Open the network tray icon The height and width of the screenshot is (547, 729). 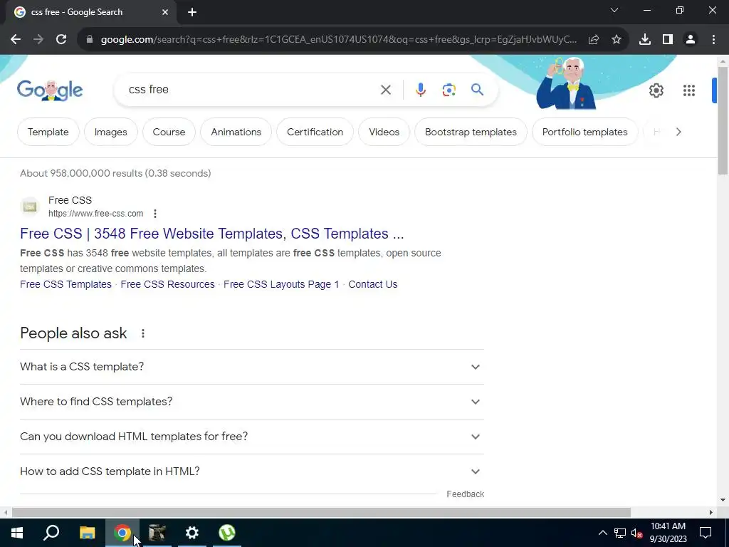coord(620,533)
